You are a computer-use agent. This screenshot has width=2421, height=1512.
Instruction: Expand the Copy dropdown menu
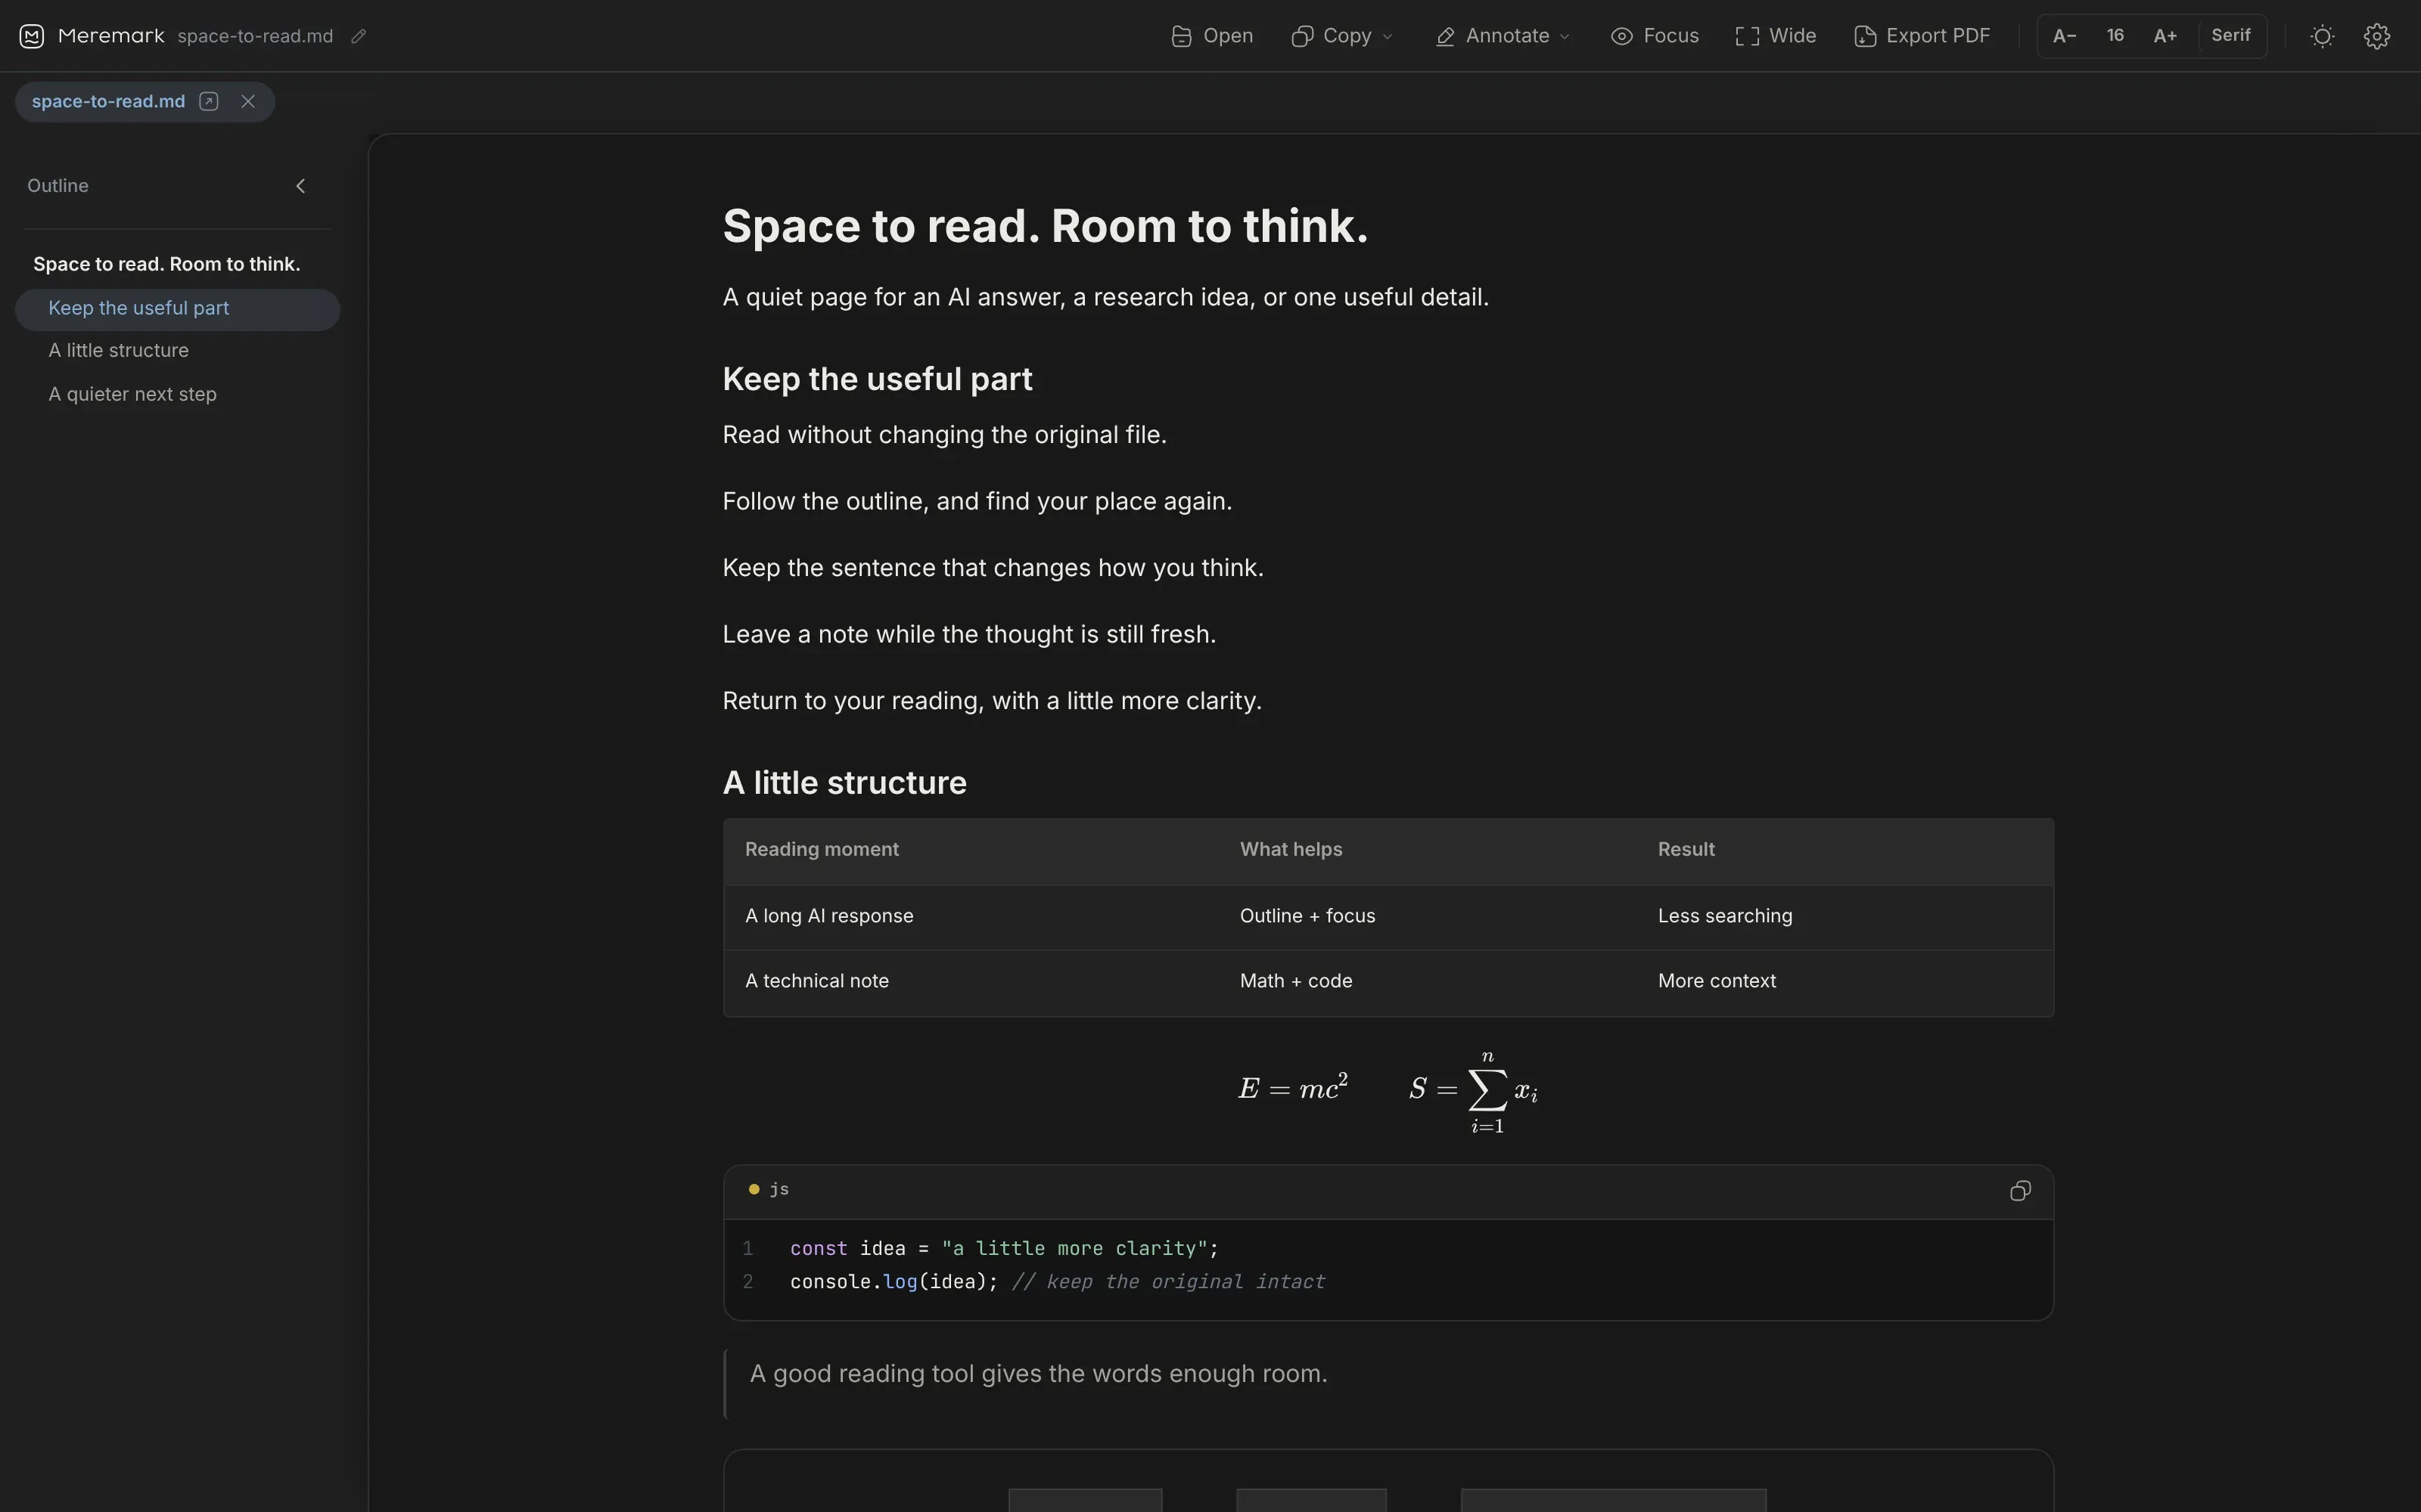click(1341, 36)
